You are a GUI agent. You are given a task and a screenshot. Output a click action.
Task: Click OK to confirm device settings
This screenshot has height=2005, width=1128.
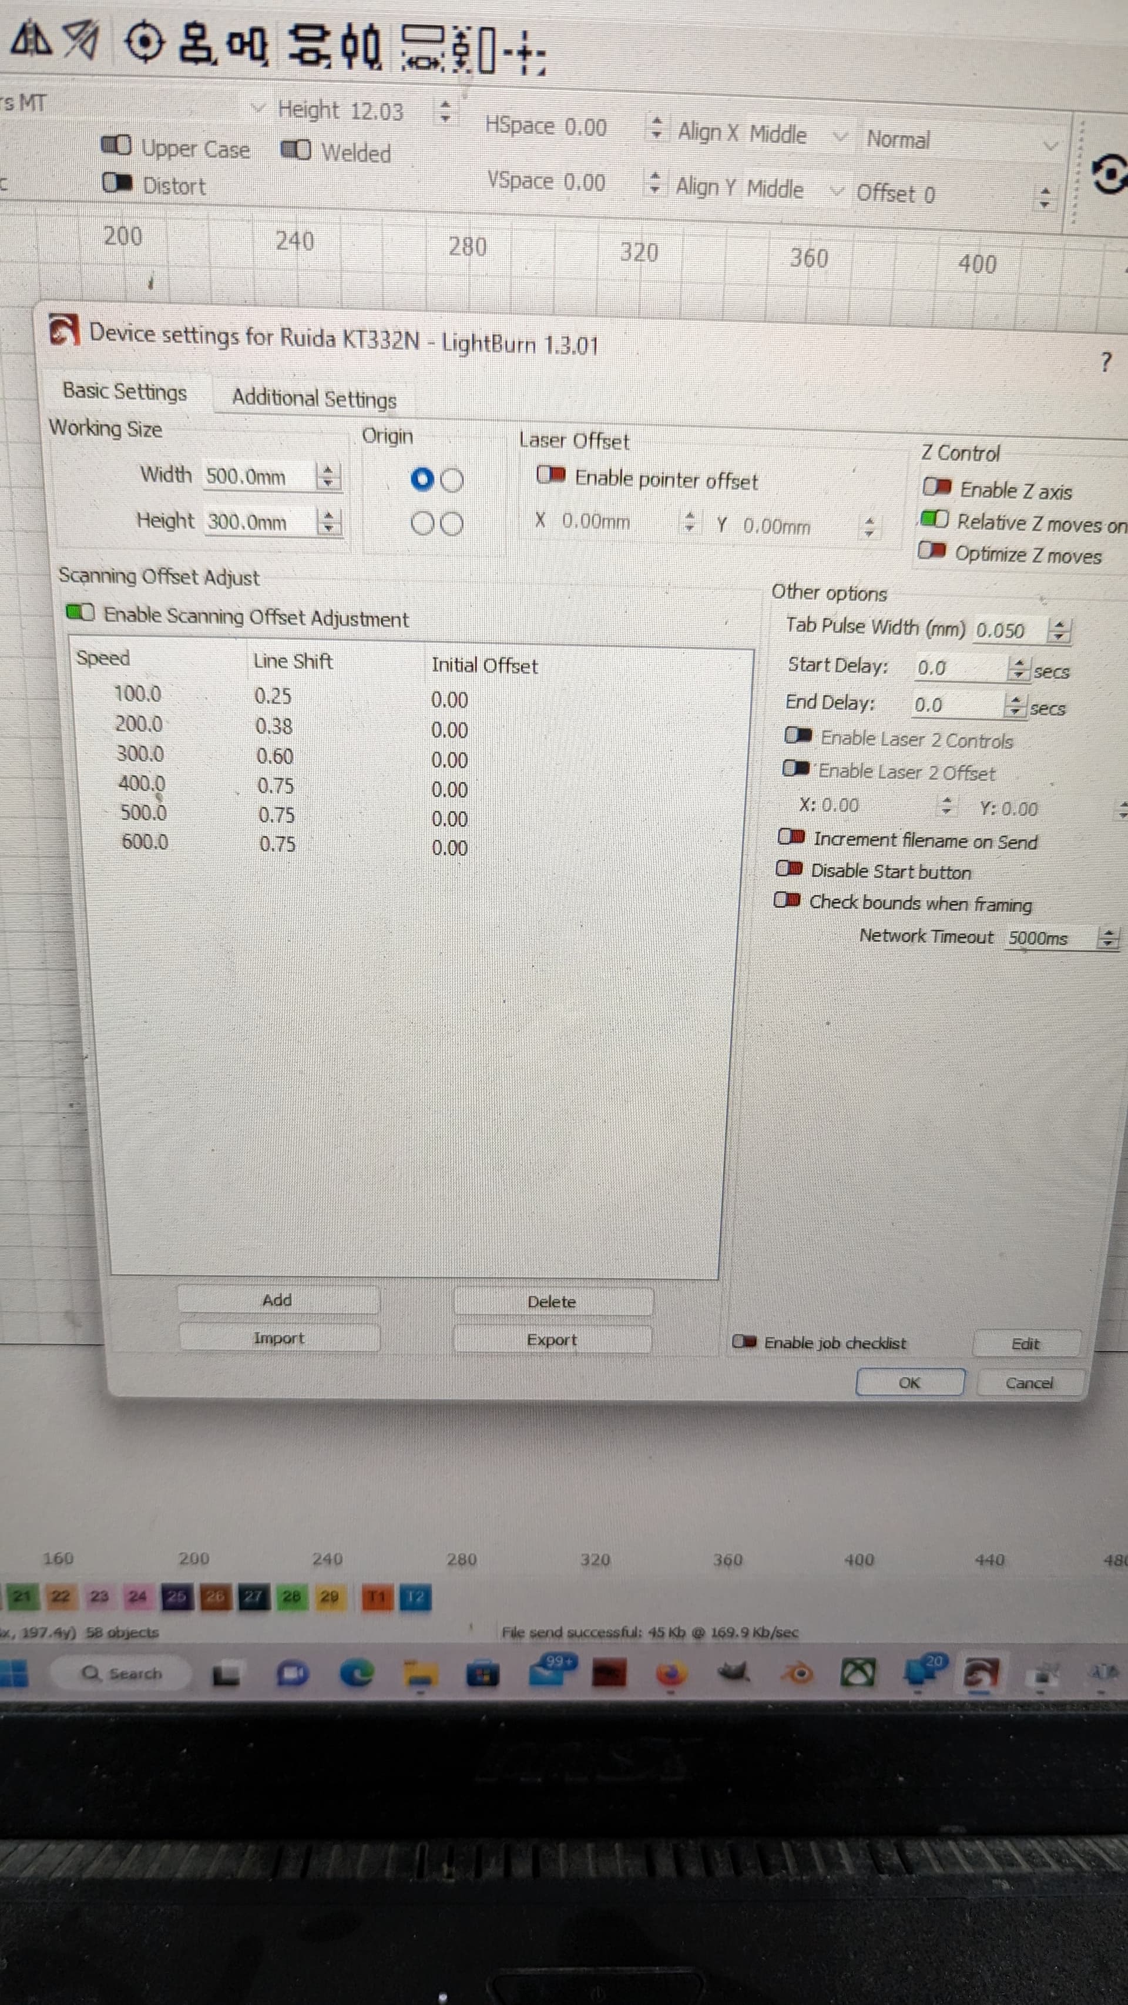[910, 1382]
